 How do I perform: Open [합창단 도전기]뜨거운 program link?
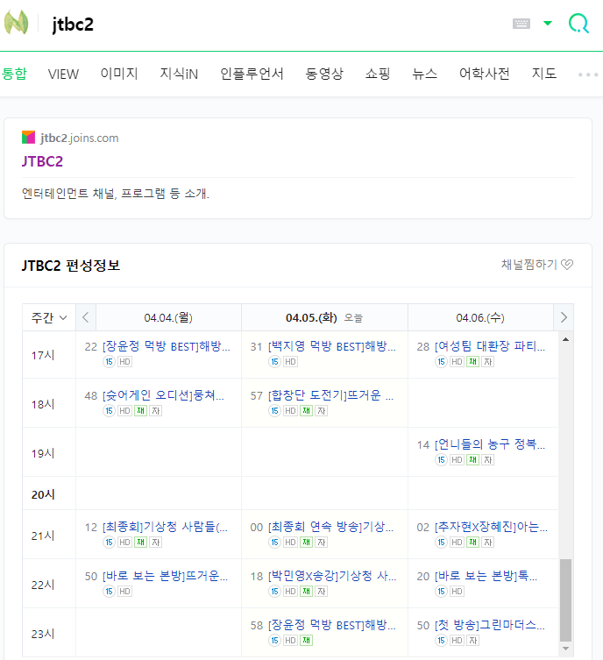pos(330,395)
